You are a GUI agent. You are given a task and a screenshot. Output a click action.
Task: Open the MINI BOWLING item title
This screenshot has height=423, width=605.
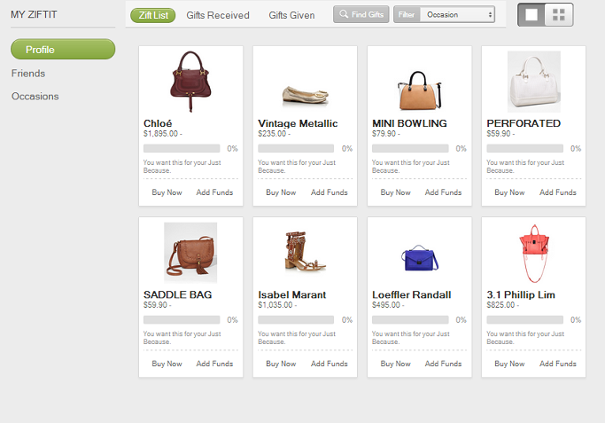409,123
